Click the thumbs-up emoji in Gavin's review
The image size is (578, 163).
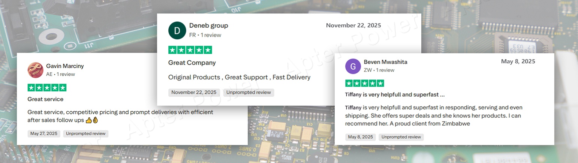pos(88,120)
